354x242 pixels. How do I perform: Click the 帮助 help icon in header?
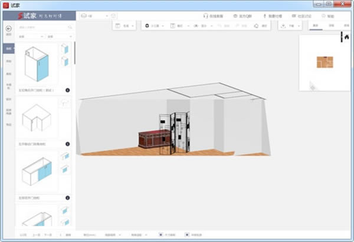[324, 16]
